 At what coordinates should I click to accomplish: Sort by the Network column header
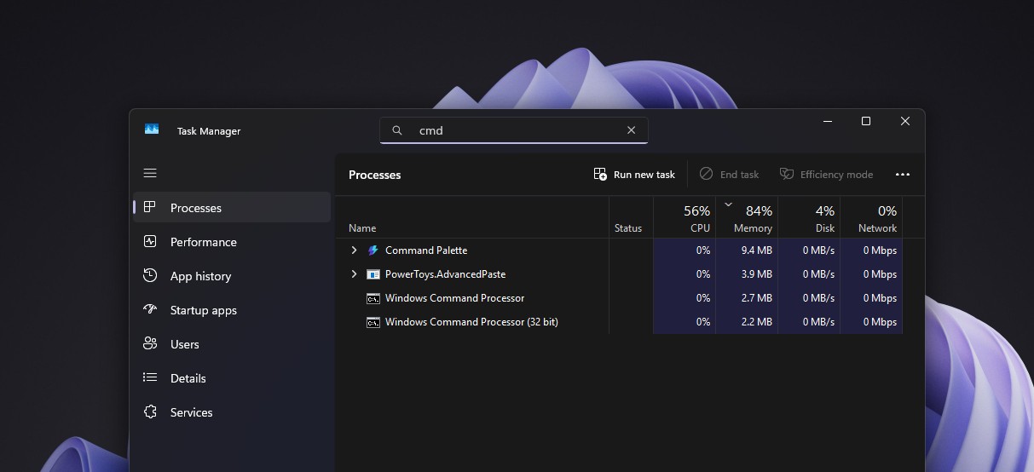pyautogui.click(x=871, y=218)
